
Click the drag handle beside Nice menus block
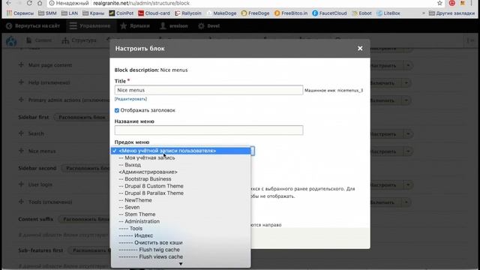pos(21,151)
